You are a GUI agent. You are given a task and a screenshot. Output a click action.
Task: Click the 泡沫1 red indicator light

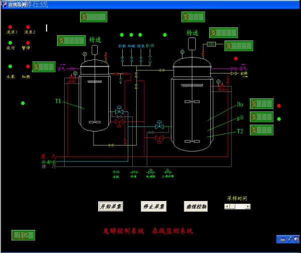click(x=10, y=27)
